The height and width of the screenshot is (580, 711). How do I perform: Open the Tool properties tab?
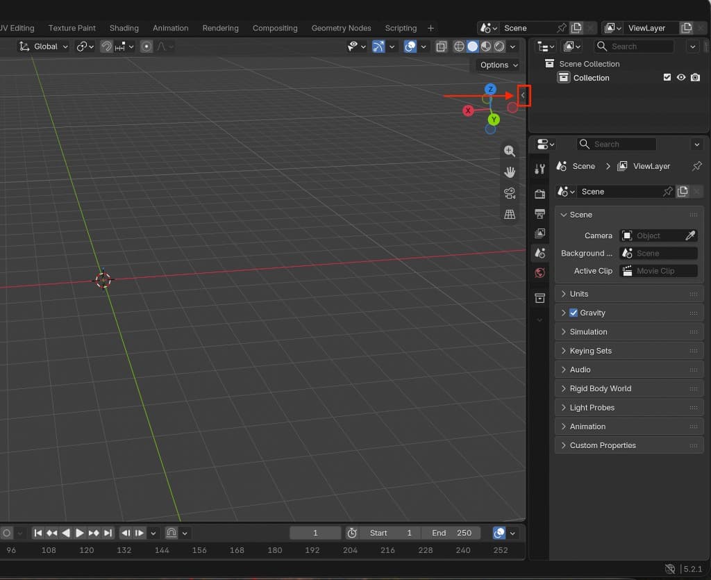[x=539, y=169]
